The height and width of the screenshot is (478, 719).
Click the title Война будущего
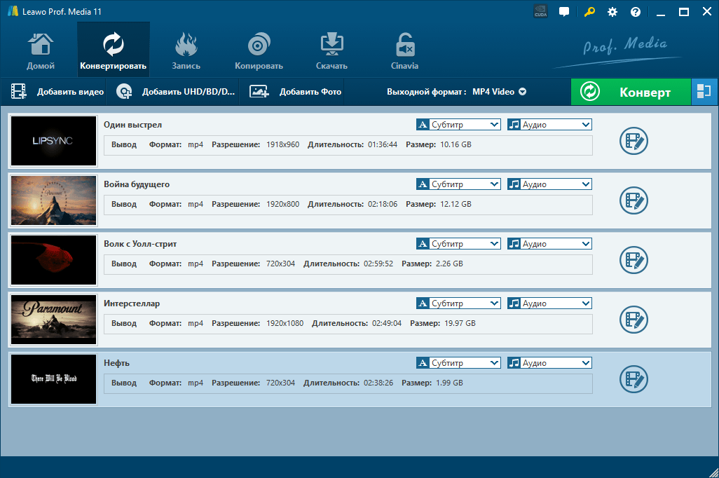(x=137, y=184)
